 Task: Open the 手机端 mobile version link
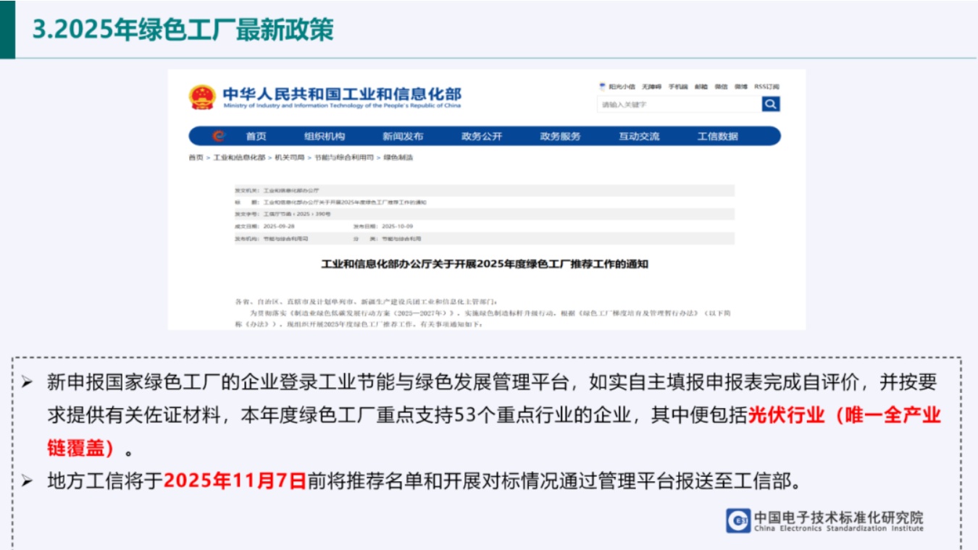coord(678,87)
